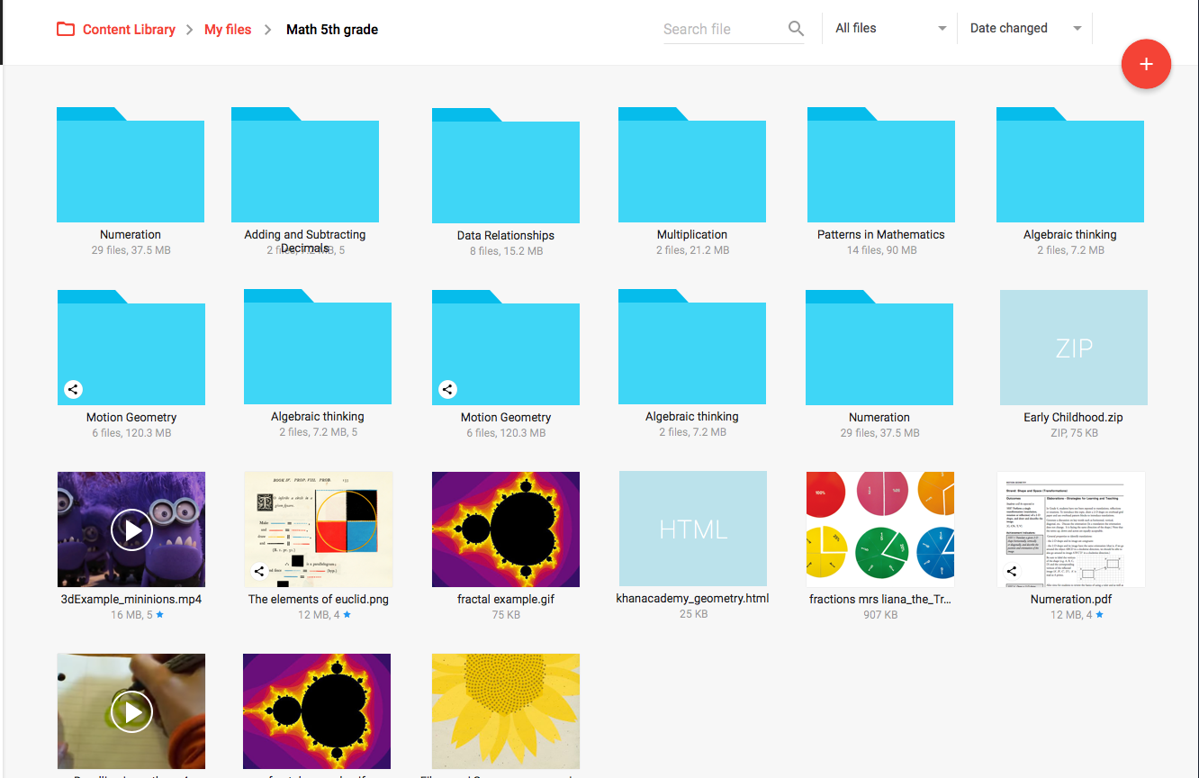Click chevron between Content Library and My files
Viewport: 1199px width, 778px height.
(190, 30)
